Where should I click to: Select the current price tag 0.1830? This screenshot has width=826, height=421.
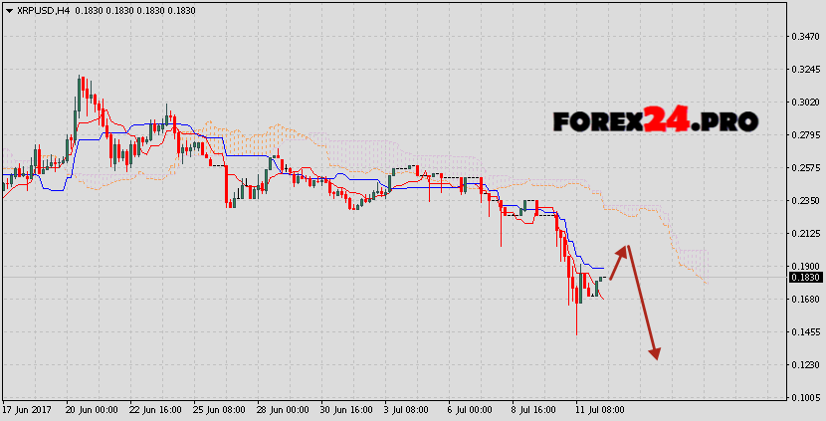click(x=803, y=276)
